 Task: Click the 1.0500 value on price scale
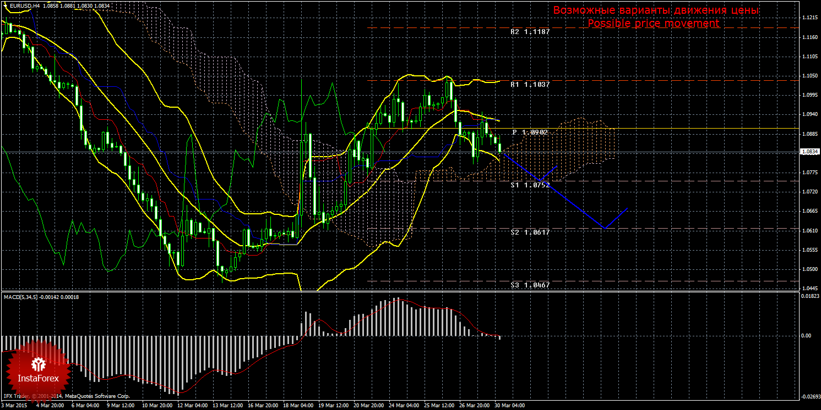(809, 269)
